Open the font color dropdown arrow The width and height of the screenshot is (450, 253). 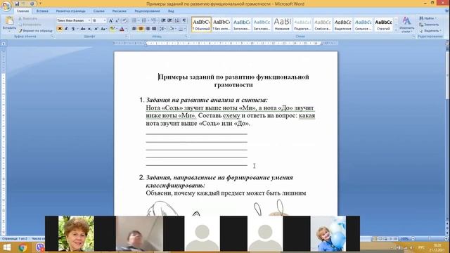[x=126, y=29]
